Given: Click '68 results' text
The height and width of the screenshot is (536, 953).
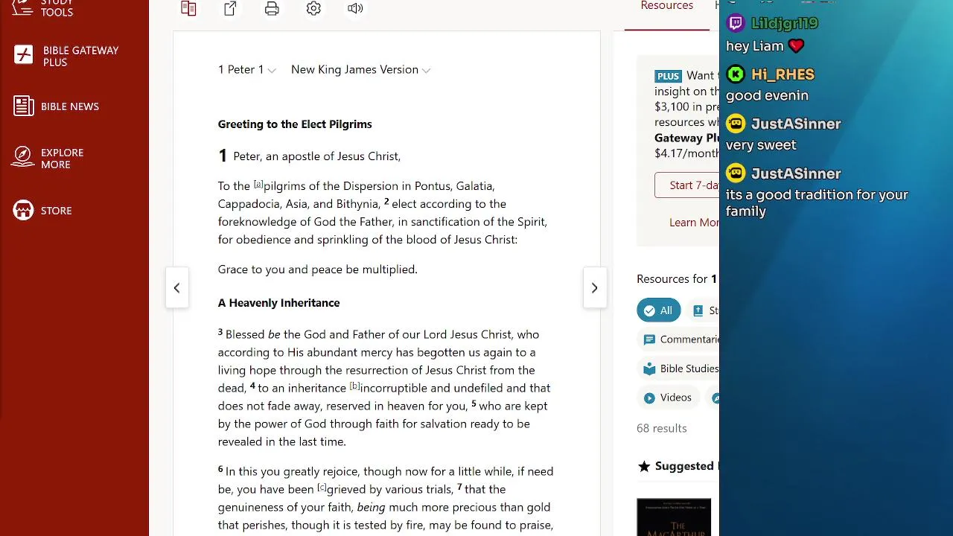Looking at the screenshot, I should [662, 428].
